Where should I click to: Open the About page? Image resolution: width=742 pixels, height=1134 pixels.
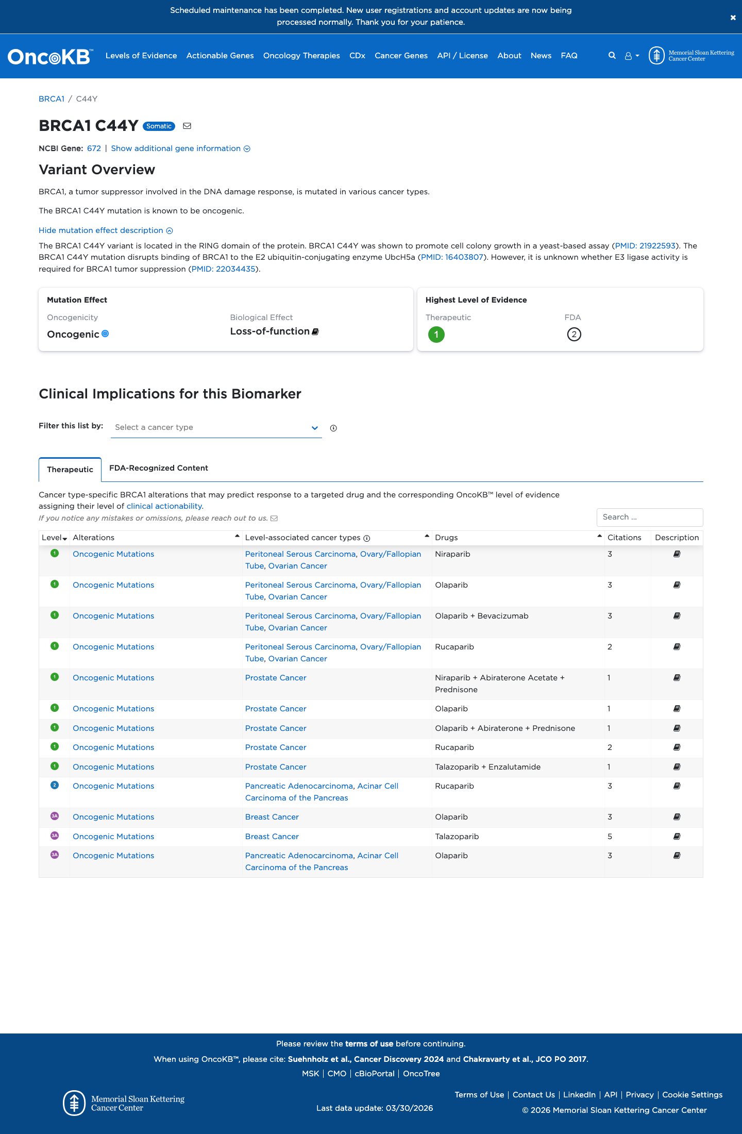tap(509, 56)
